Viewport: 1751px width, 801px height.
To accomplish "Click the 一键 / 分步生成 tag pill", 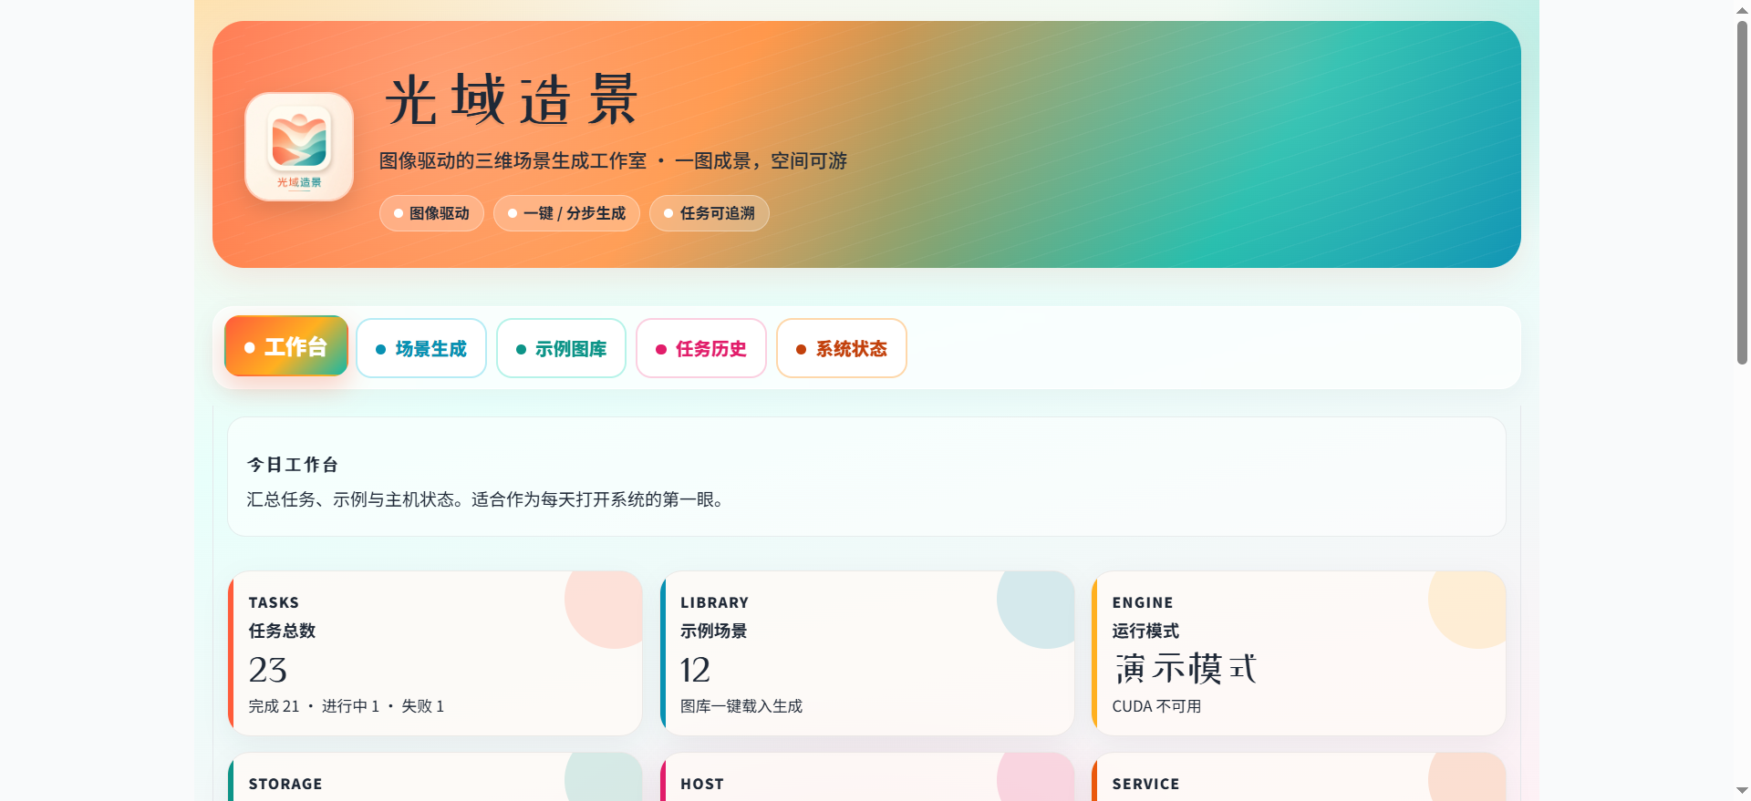I will point(566,213).
